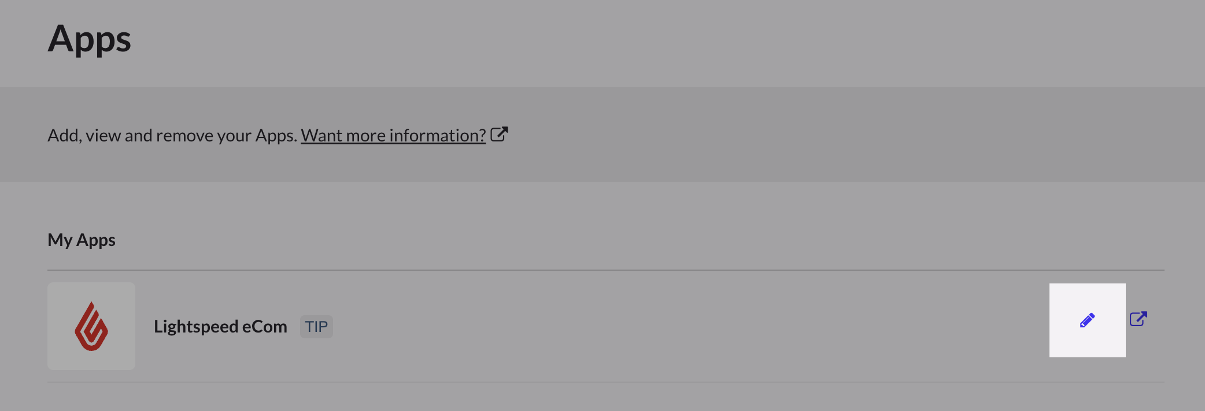Select the Lightspeed eCom list row
Screen dimensions: 1205x411
[606, 326]
